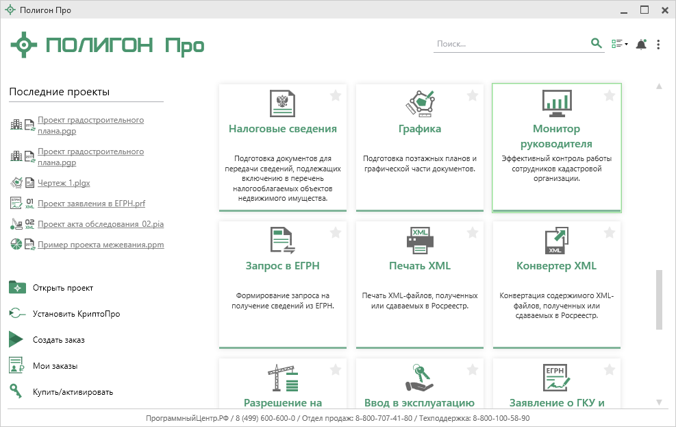Open the Налоговые сведения module icon

click(282, 103)
